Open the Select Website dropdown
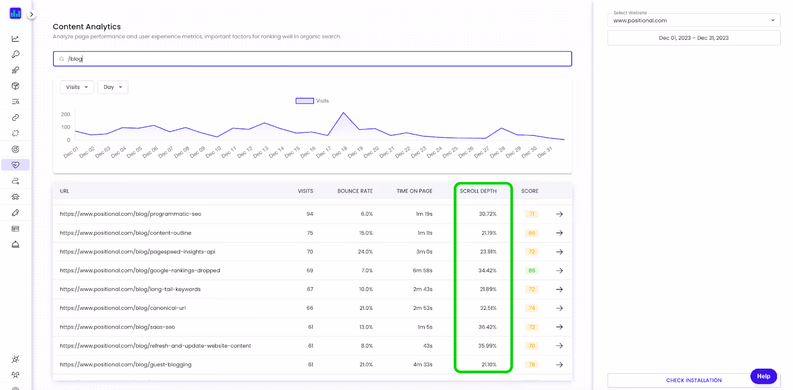 693,20
